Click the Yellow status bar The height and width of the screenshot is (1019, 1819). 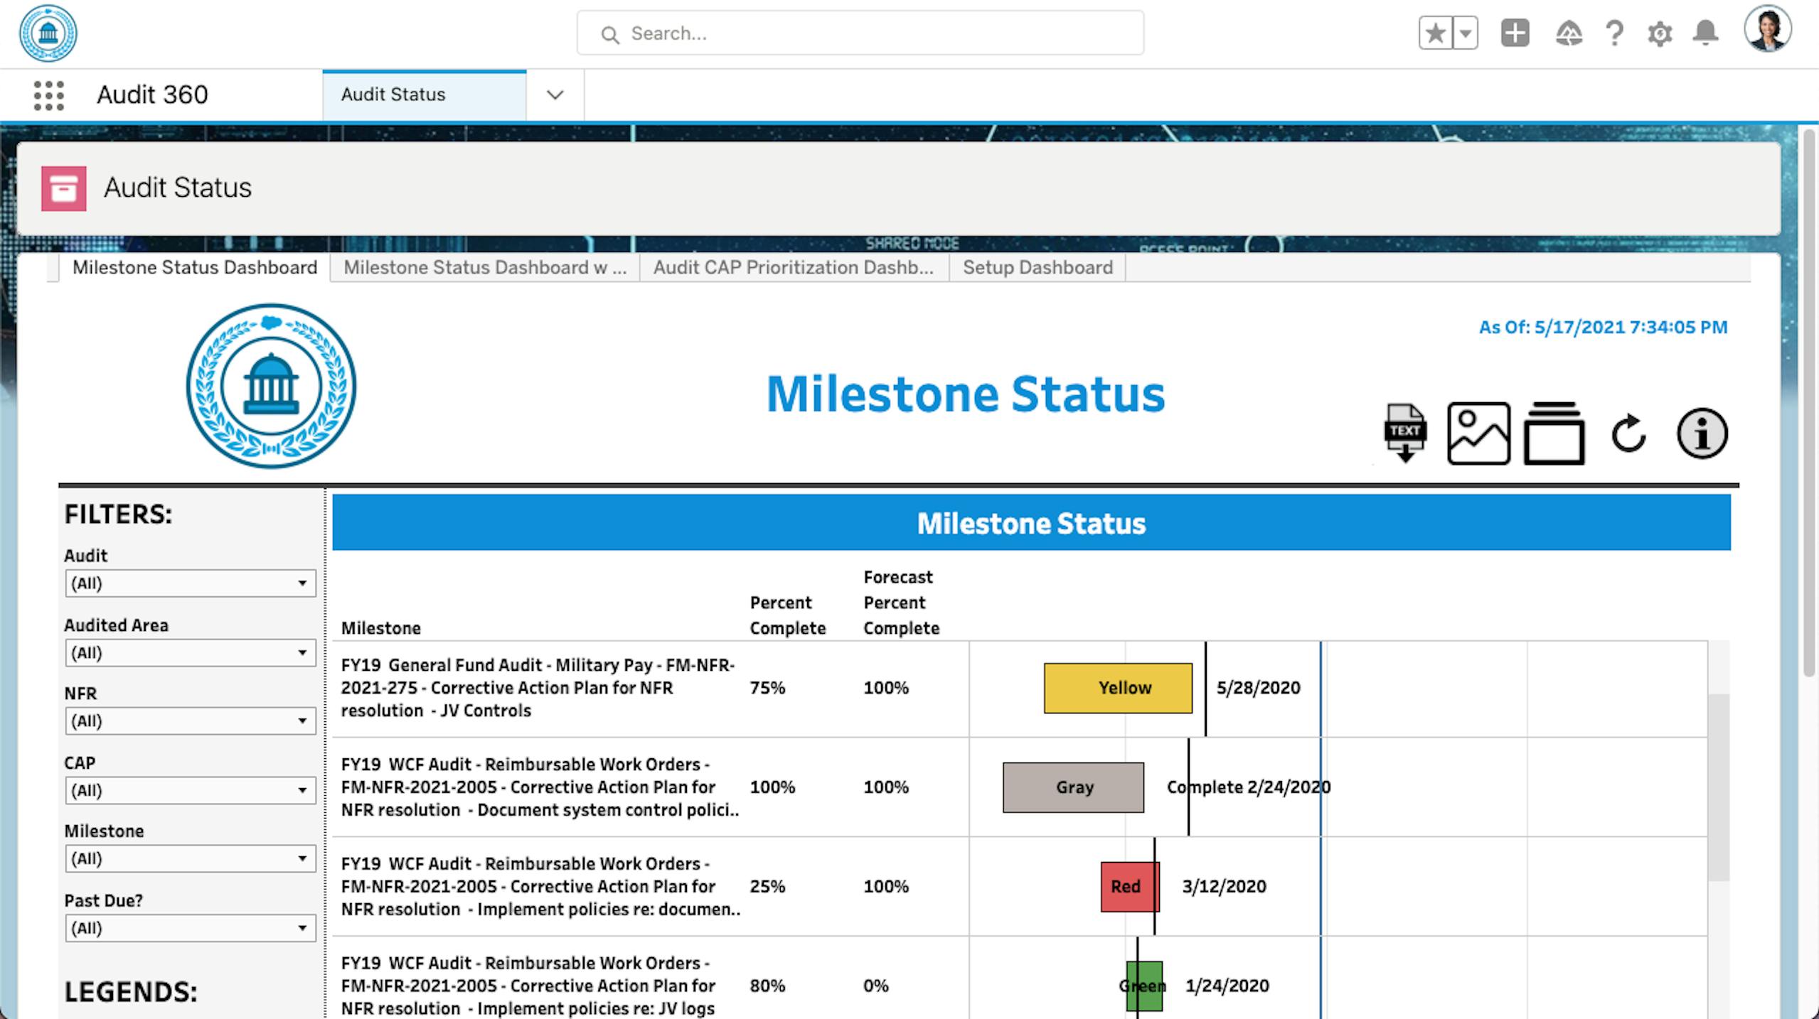(x=1117, y=688)
